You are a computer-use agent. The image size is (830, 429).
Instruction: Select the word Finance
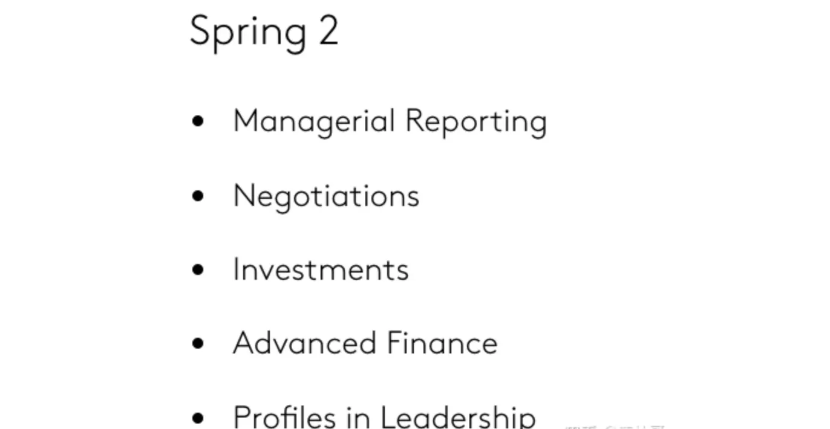click(442, 343)
